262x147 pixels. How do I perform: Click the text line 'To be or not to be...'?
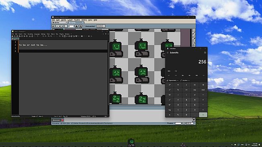(x=33, y=45)
